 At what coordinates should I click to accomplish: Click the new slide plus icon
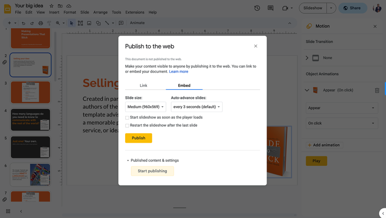point(9,23)
